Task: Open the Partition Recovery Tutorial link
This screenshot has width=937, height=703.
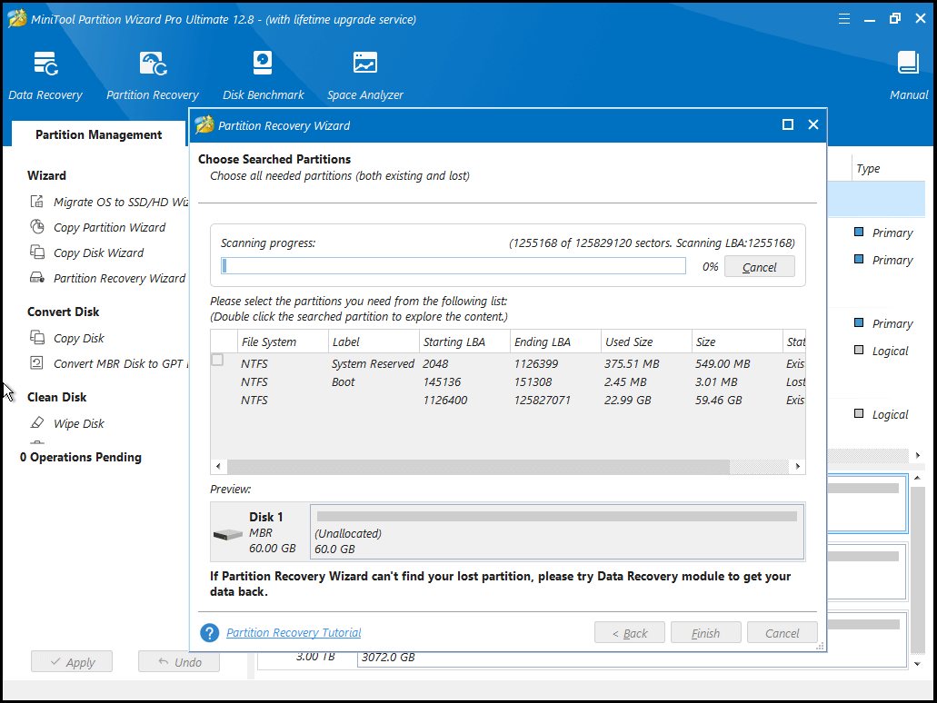Action: [x=294, y=633]
